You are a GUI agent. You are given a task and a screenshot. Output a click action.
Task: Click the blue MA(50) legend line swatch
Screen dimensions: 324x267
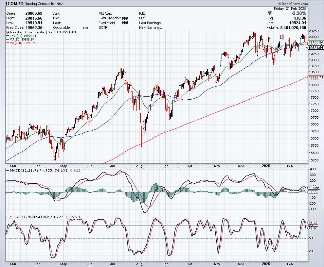pos(8,40)
